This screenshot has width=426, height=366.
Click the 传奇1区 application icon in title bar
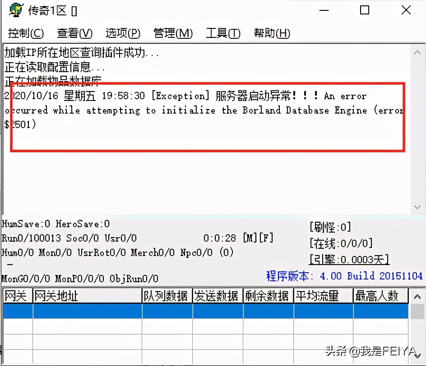tap(15, 9)
